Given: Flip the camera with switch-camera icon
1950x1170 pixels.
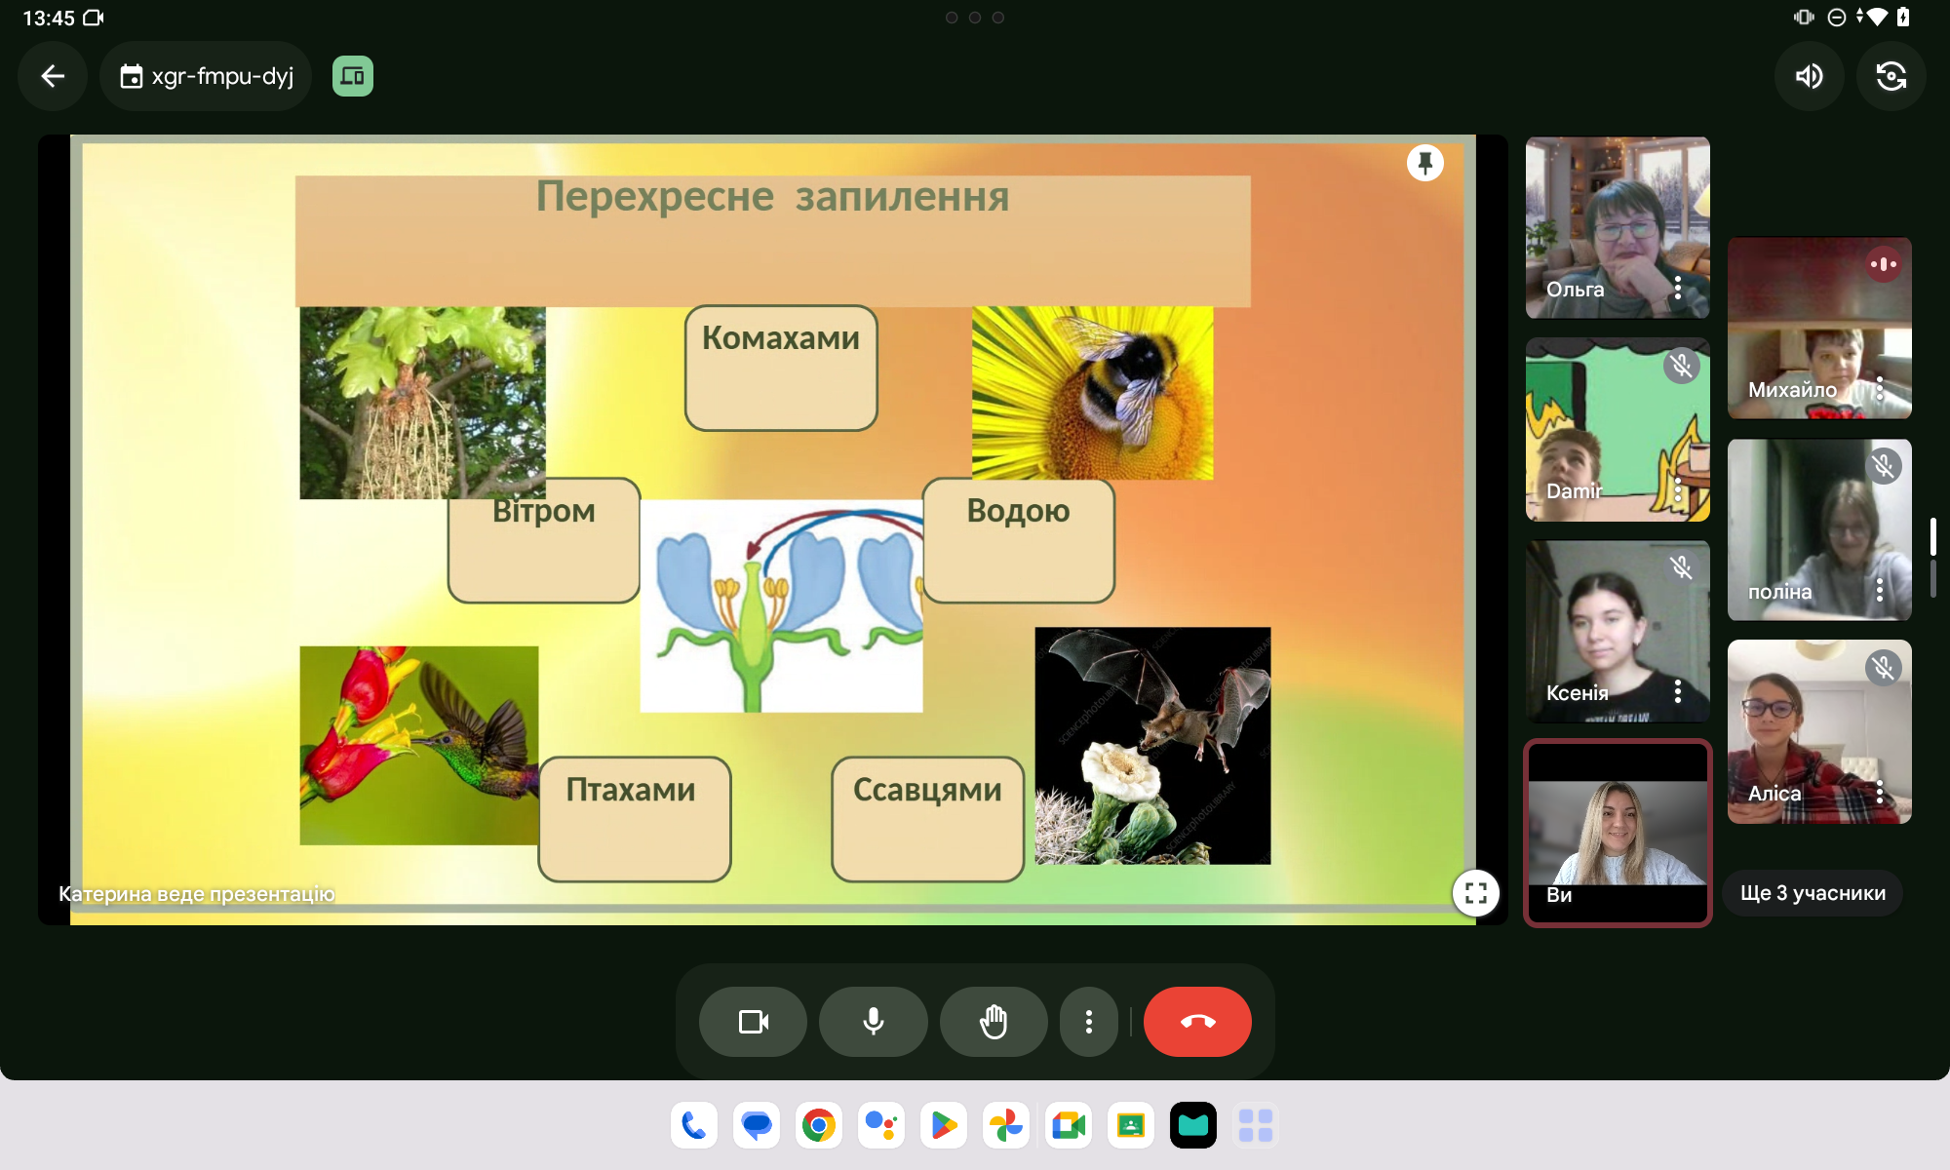Looking at the screenshot, I should (x=1891, y=76).
